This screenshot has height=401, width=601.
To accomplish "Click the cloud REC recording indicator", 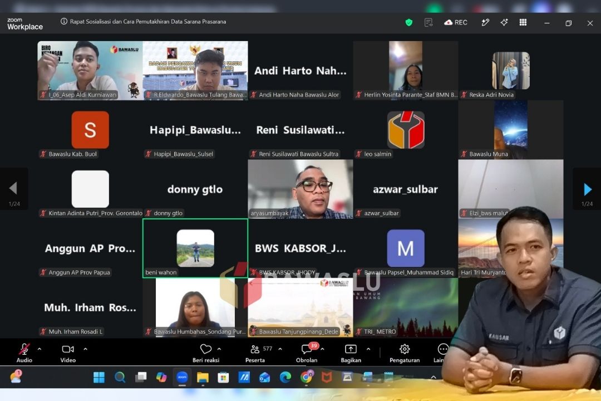I will tap(456, 23).
